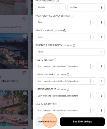
Task: Focus the HOA Fee No Max field
Action: (82, 7)
